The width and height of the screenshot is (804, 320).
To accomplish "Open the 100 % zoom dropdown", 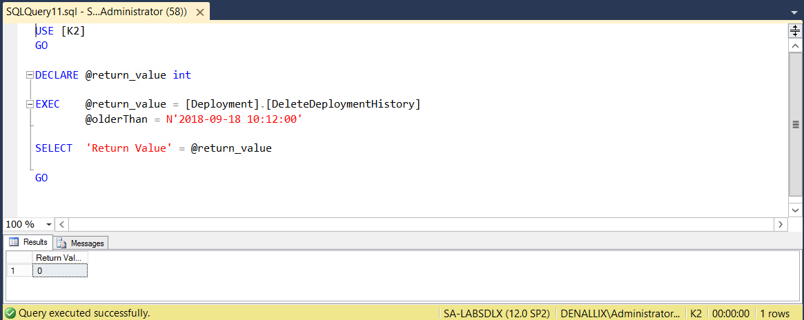I will point(49,225).
